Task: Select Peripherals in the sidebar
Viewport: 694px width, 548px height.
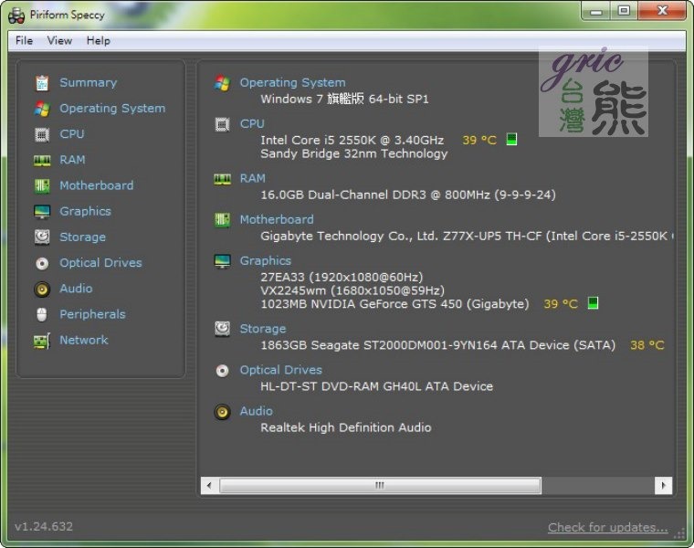Action: point(92,314)
